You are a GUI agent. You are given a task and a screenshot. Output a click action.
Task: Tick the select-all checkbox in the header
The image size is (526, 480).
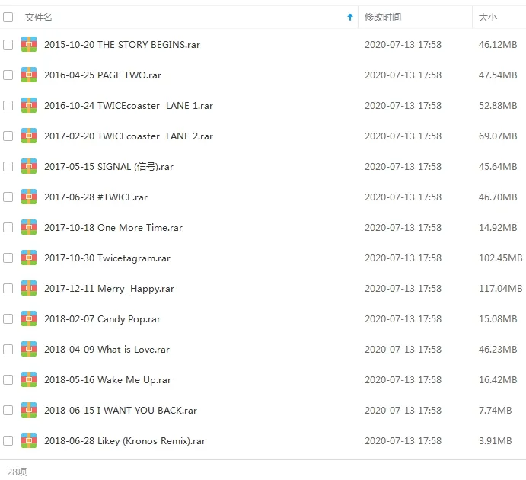tap(8, 17)
